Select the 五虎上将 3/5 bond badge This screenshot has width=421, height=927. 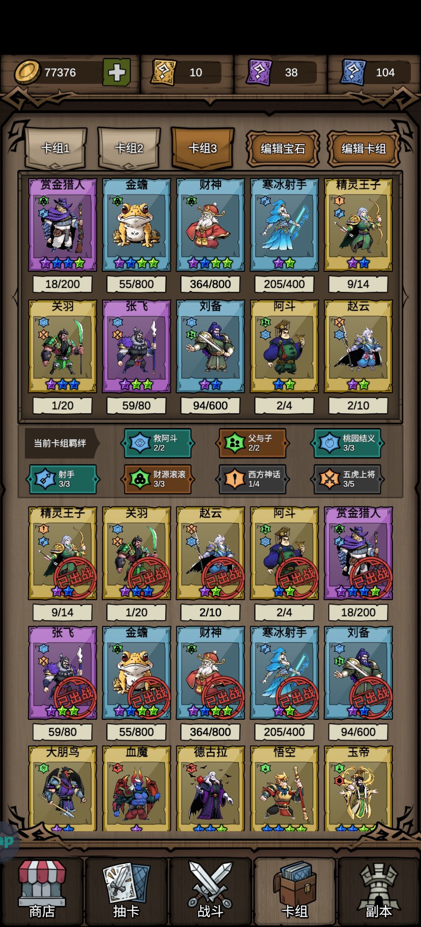click(x=347, y=479)
